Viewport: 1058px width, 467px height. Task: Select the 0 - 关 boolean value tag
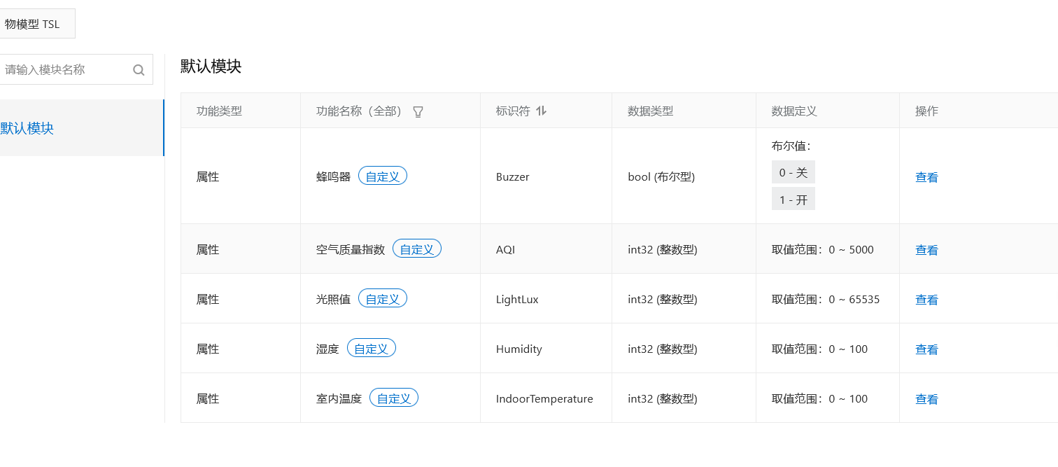tap(793, 172)
